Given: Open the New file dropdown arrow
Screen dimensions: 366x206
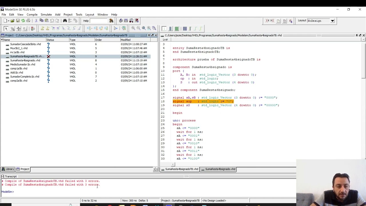Looking at the screenshot, I should 9,21.
